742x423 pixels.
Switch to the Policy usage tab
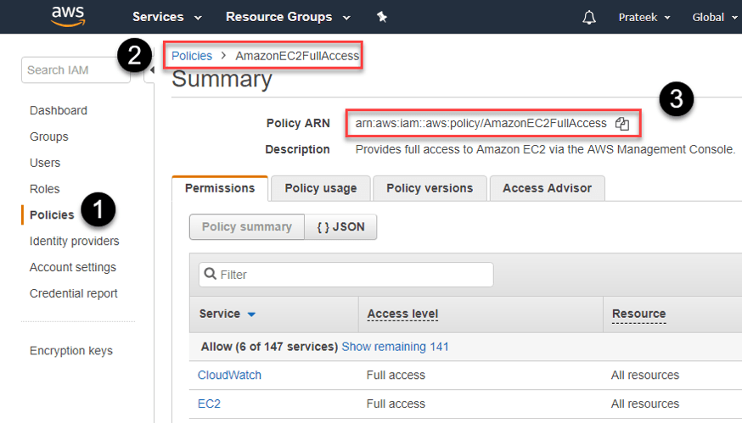[x=320, y=188]
